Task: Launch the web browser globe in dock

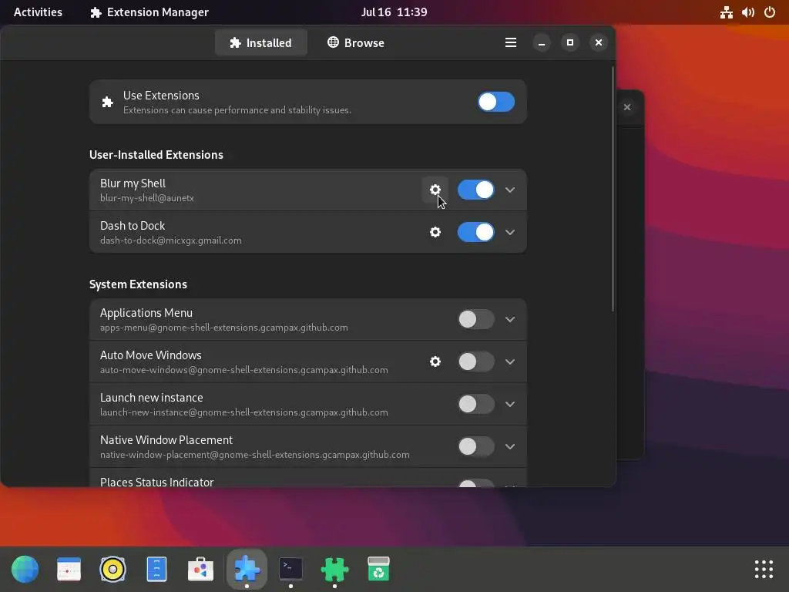Action: tap(25, 570)
